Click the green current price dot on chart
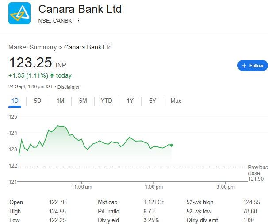The image size is (268, 224). point(172,145)
